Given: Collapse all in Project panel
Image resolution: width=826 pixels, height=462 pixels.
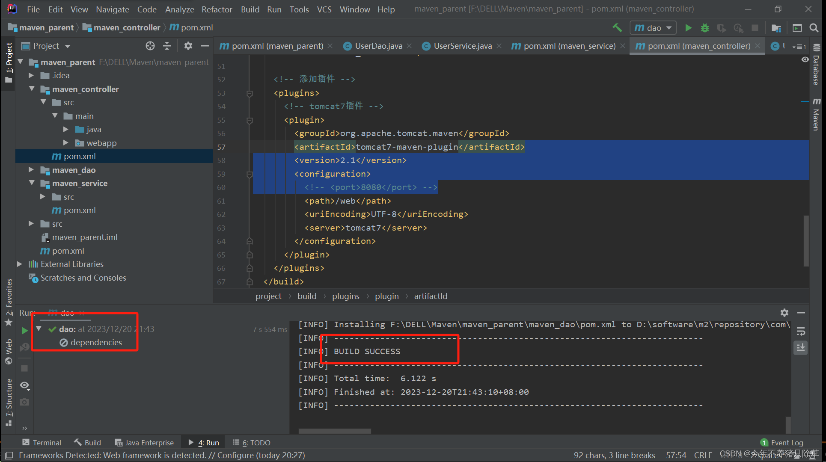Looking at the screenshot, I should (x=167, y=46).
